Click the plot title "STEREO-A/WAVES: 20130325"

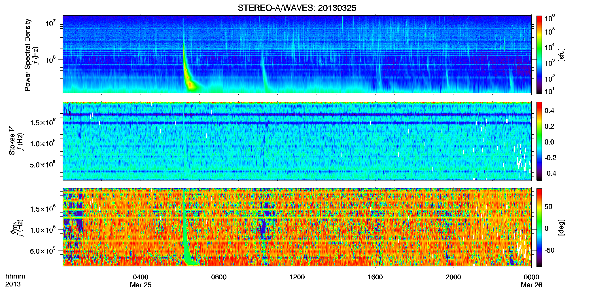pos(297,8)
